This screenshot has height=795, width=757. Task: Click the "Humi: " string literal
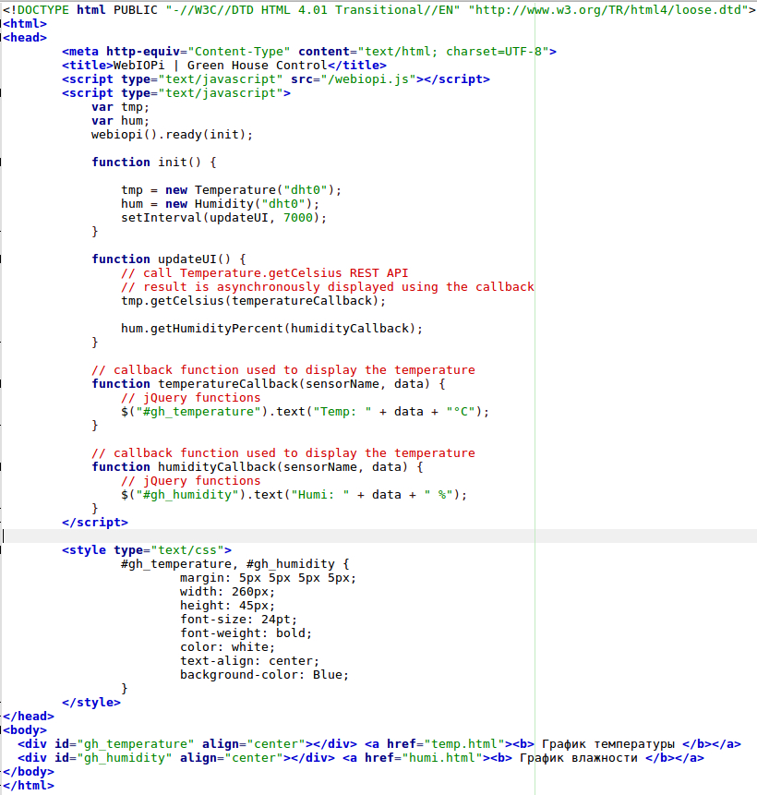coord(320,495)
